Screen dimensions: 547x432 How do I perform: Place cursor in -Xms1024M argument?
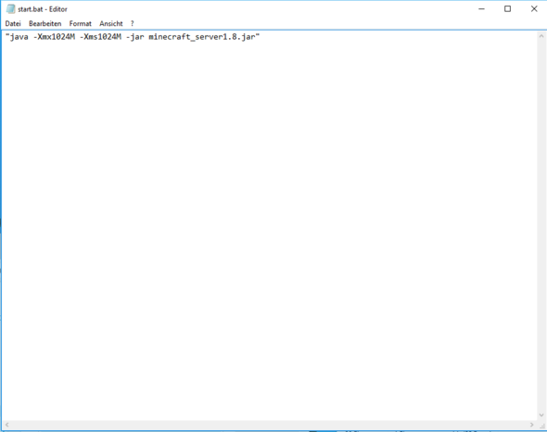(100, 37)
